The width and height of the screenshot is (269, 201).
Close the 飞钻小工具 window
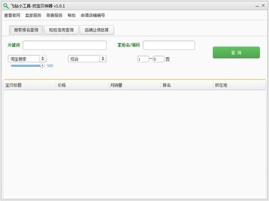pyautogui.click(x=263, y=5)
